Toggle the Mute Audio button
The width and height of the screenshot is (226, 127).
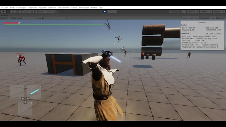[204, 18]
